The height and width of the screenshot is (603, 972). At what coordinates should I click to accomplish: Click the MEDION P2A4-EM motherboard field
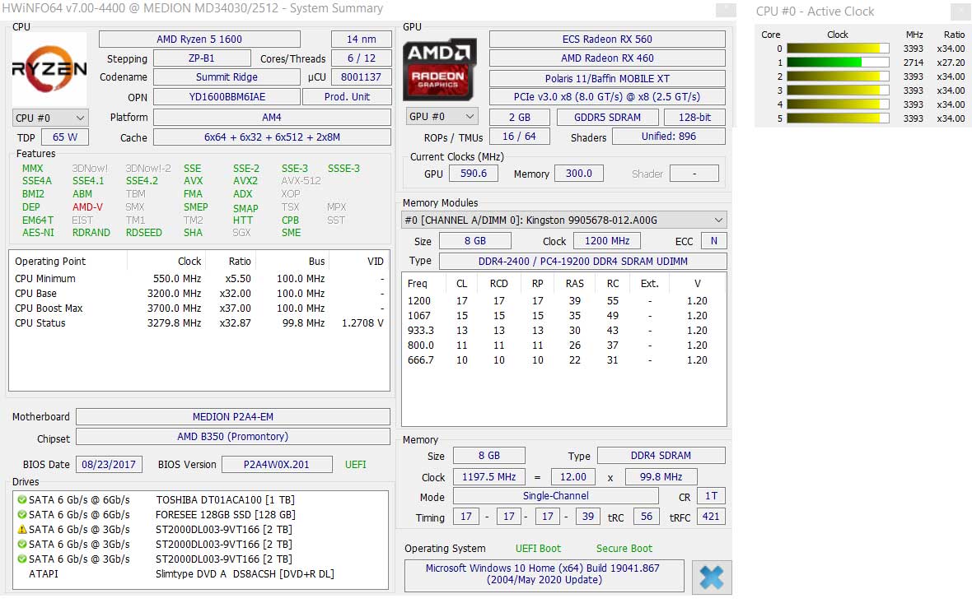click(233, 416)
